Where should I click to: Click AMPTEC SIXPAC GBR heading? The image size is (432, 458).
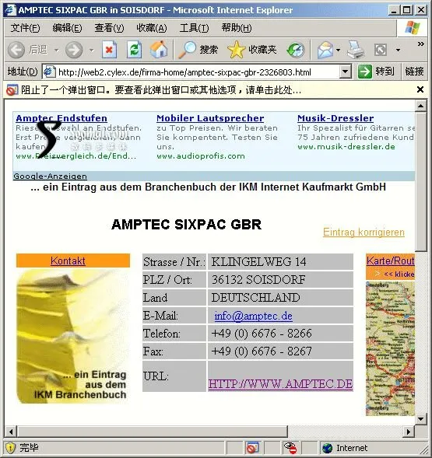point(187,225)
